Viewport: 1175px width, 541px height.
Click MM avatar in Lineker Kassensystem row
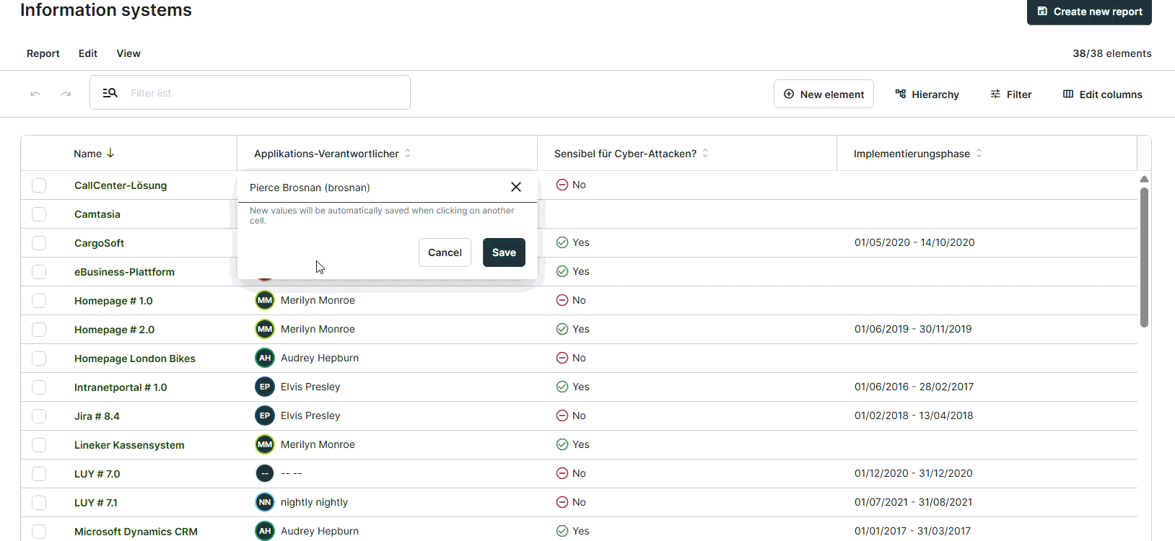(x=265, y=444)
